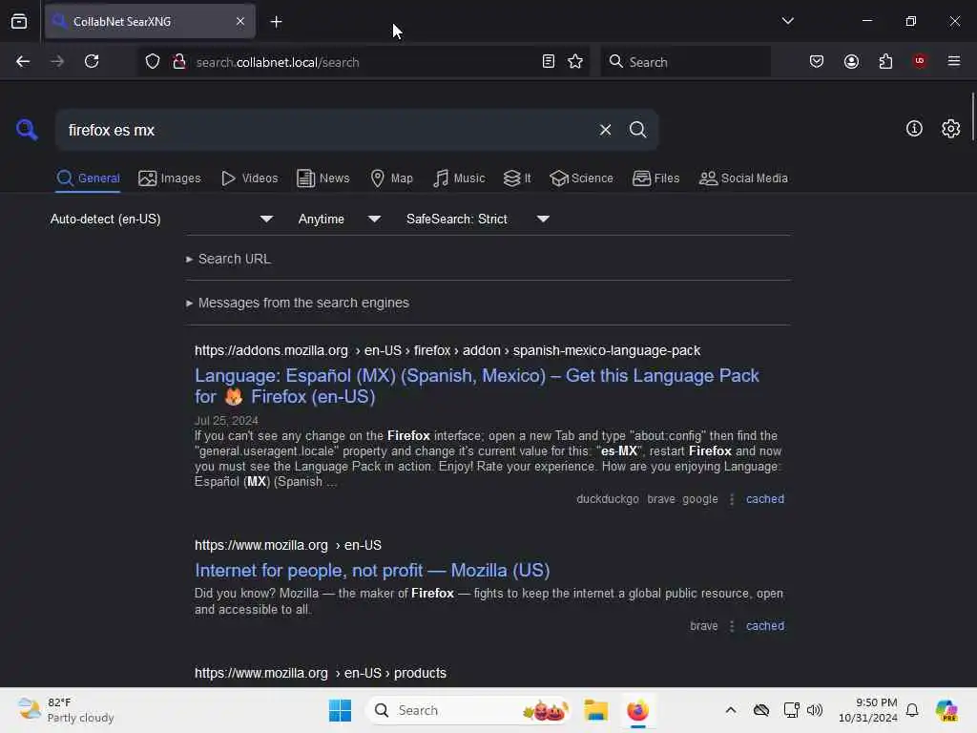List all tabs with the chevron

tap(787, 21)
